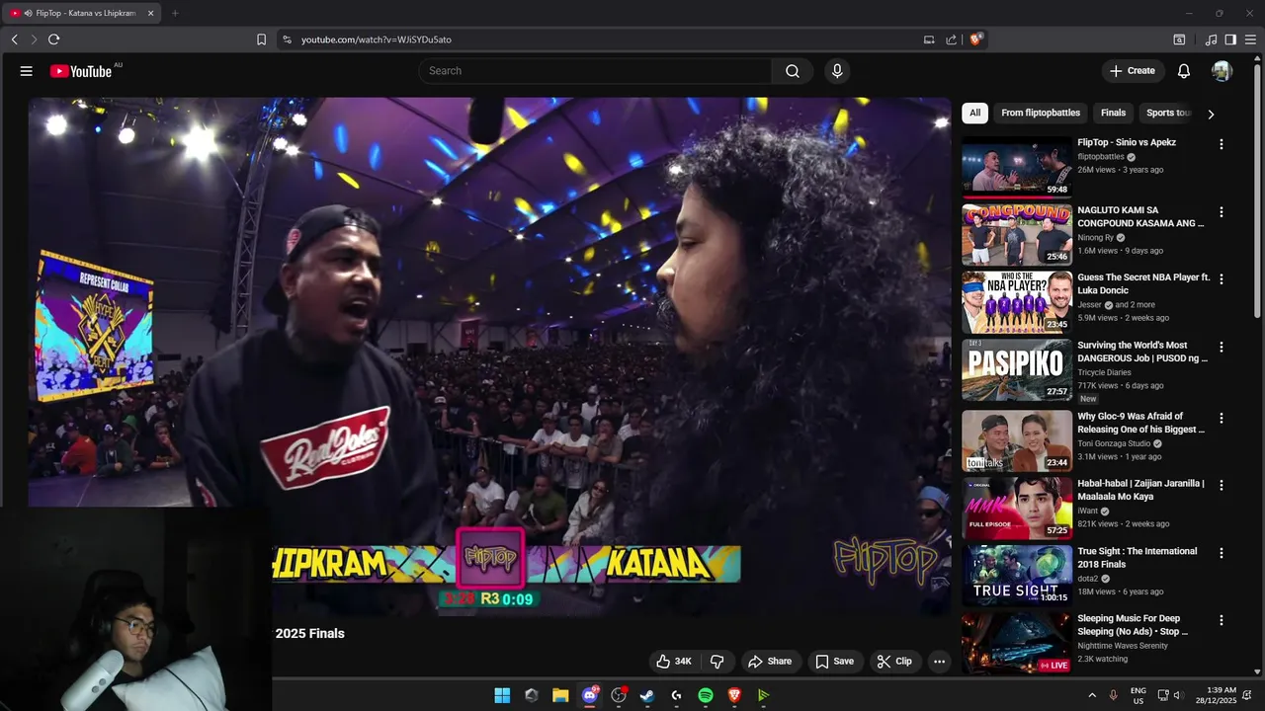Click the Share button under the video
This screenshot has height=711, width=1265.
[x=770, y=662]
